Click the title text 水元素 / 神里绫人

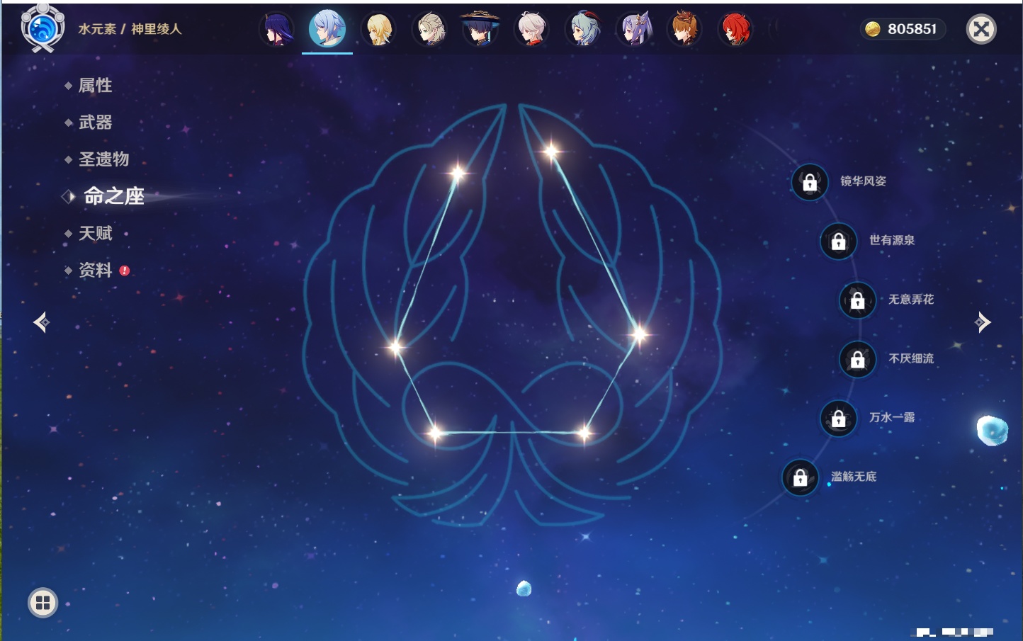[130, 29]
